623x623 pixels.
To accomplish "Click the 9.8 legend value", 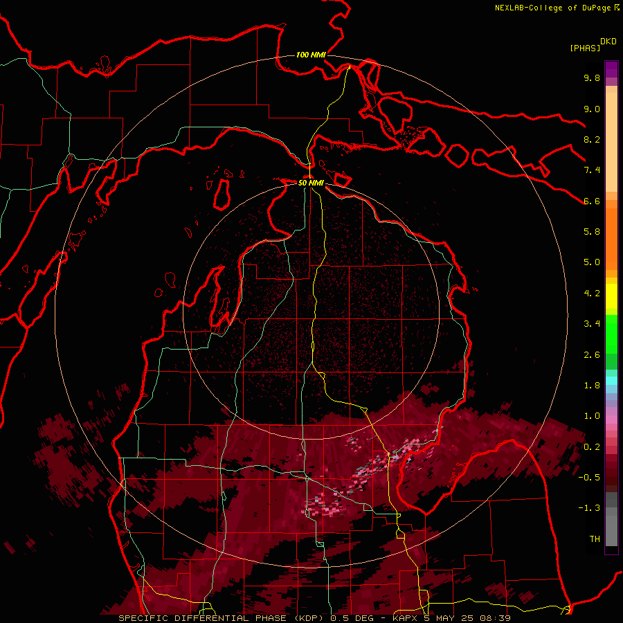I will click(x=592, y=78).
